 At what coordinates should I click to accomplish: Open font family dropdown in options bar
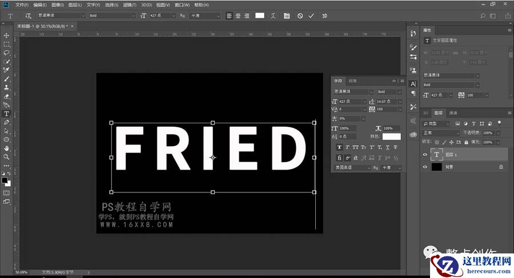tap(83, 16)
